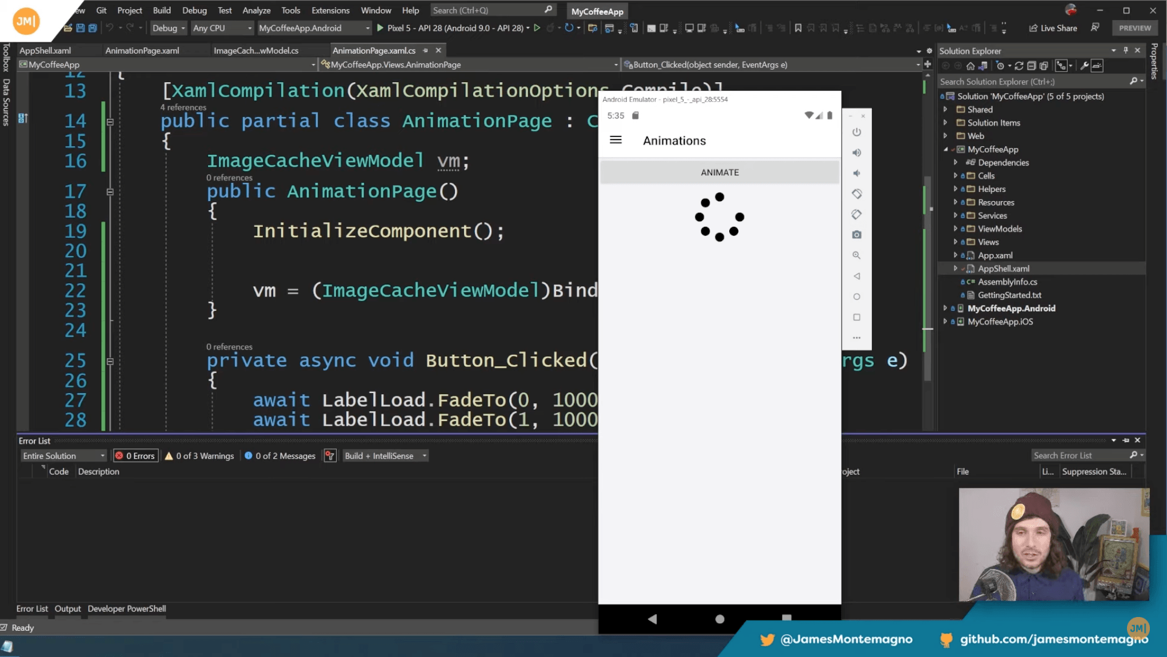The width and height of the screenshot is (1167, 657).
Task: Expand the ViewModels folder
Action: [x=956, y=229]
